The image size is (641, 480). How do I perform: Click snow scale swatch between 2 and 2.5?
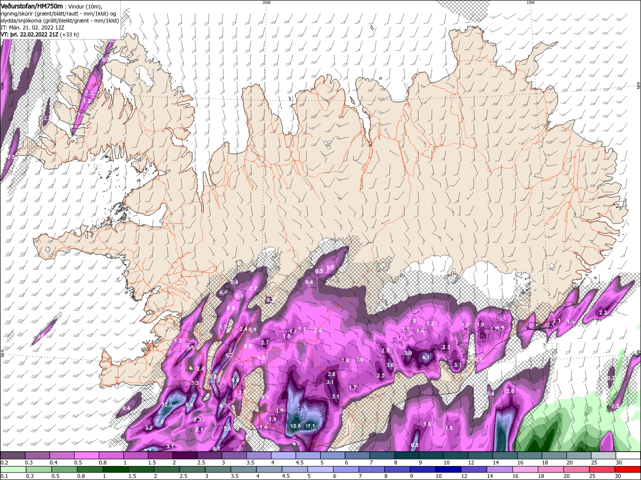tap(185, 455)
